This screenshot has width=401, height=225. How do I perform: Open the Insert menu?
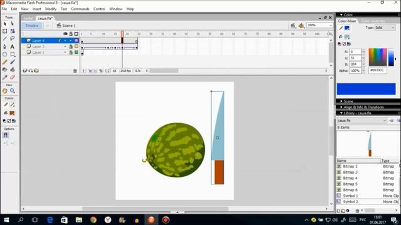point(36,9)
